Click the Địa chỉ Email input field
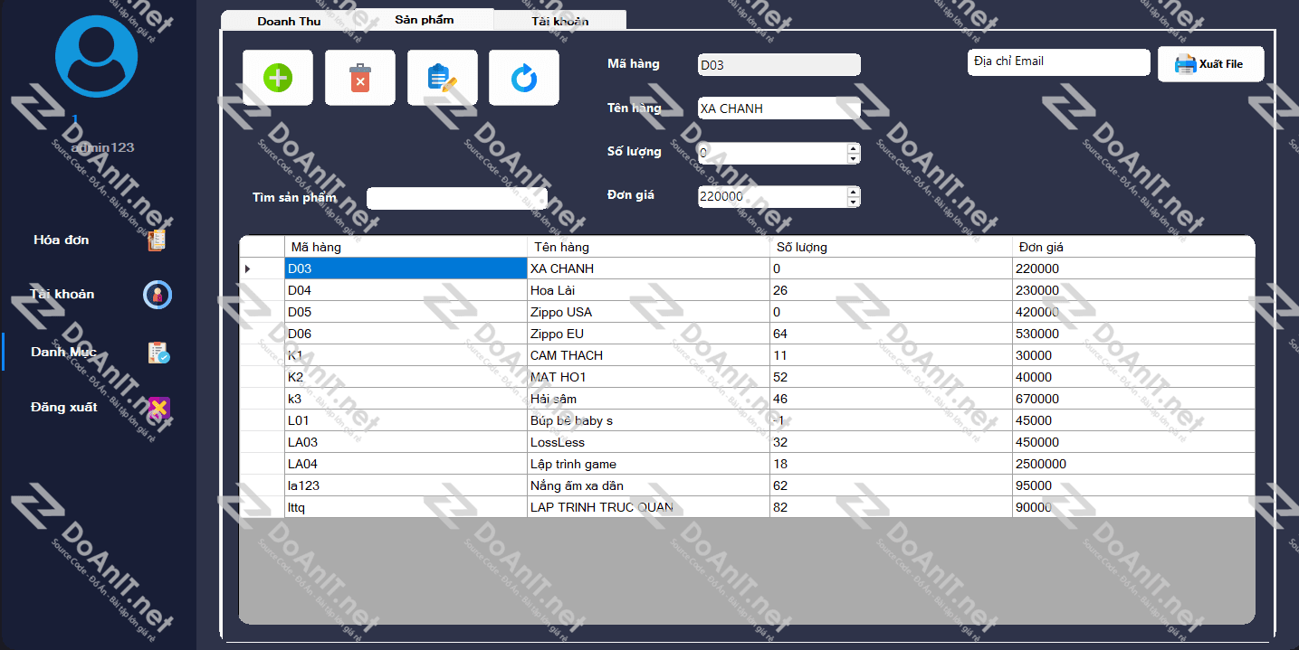 1058,61
